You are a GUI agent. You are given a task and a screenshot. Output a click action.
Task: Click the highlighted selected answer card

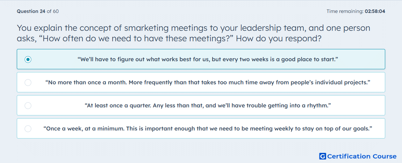click(201, 59)
